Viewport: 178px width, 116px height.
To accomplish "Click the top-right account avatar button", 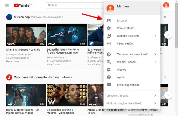I will click(166, 5).
